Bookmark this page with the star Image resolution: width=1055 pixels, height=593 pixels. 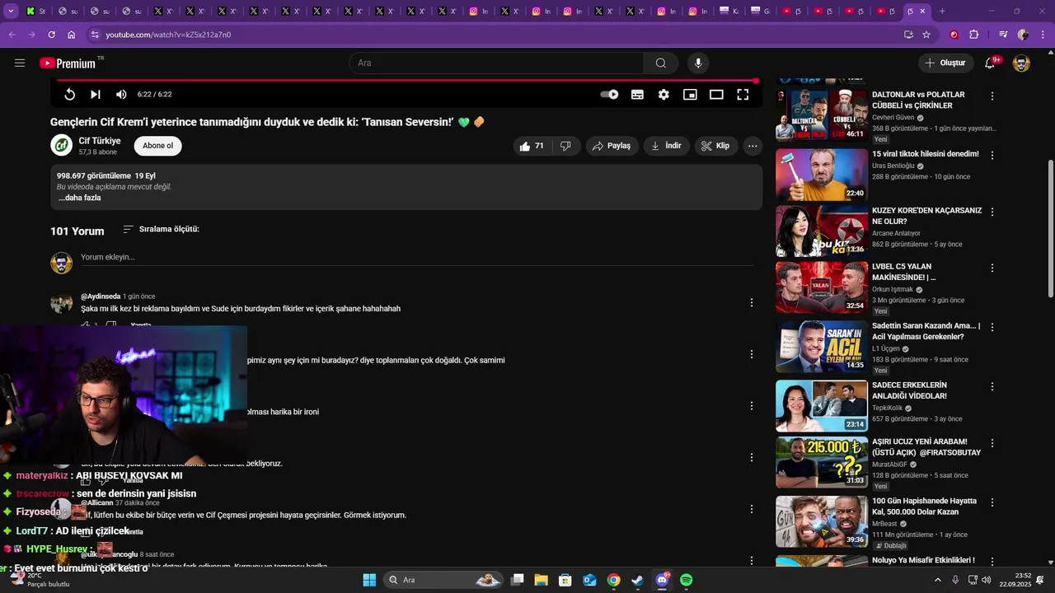click(926, 35)
